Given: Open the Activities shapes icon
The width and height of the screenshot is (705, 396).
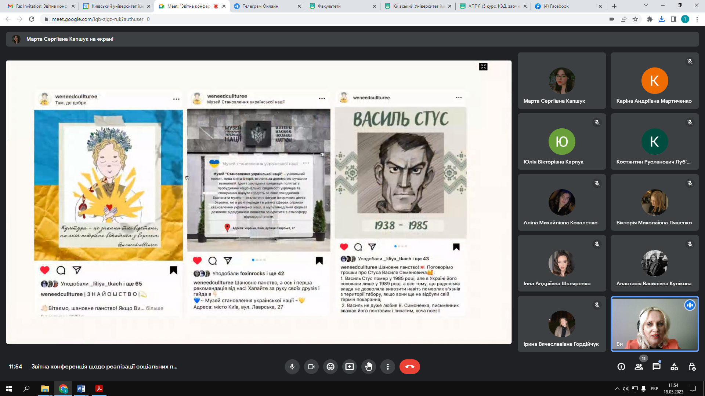Looking at the screenshot, I should (x=674, y=367).
